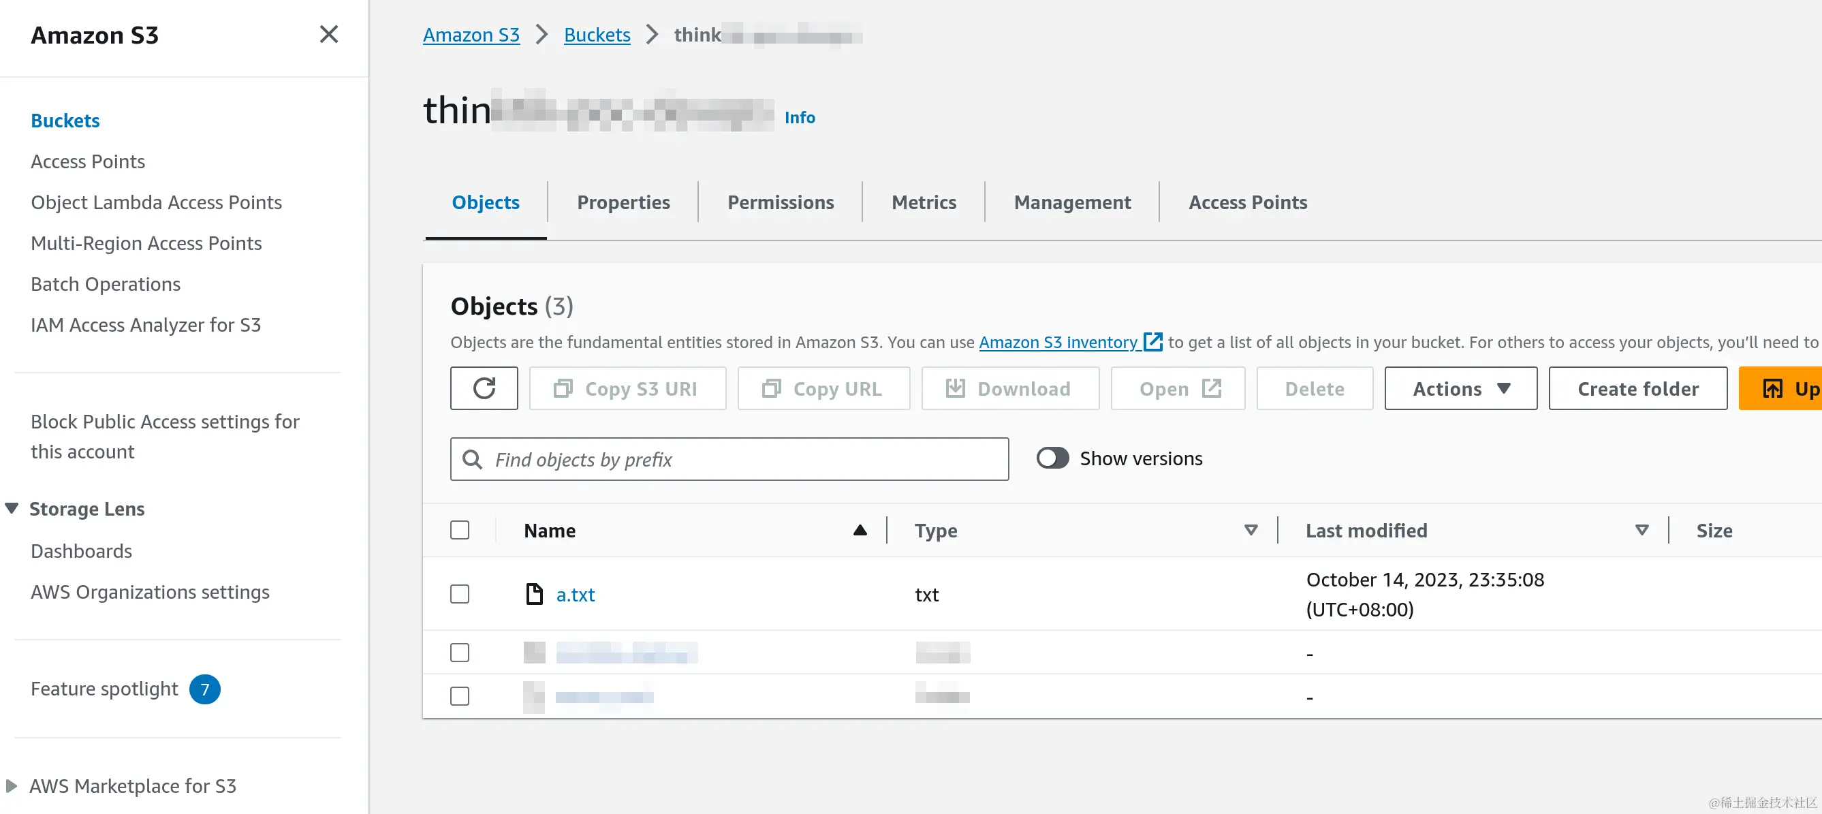Open the Properties tab
Viewport: 1822px width, 814px height.
(x=623, y=202)
